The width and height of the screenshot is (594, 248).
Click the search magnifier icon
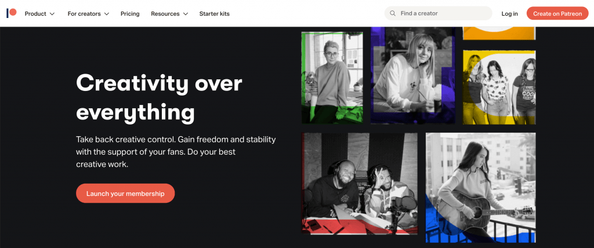click(x=393, y=13)
